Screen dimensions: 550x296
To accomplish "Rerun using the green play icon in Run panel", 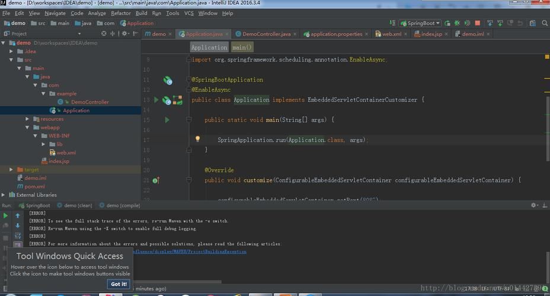I will click(6, 216).
